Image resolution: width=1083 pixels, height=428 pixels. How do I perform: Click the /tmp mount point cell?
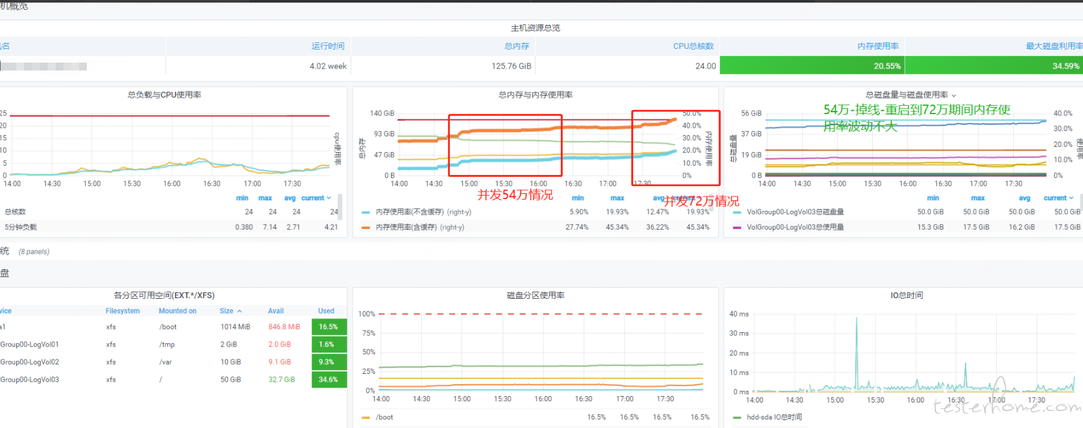pyautogui.click(x=166, y=344)
